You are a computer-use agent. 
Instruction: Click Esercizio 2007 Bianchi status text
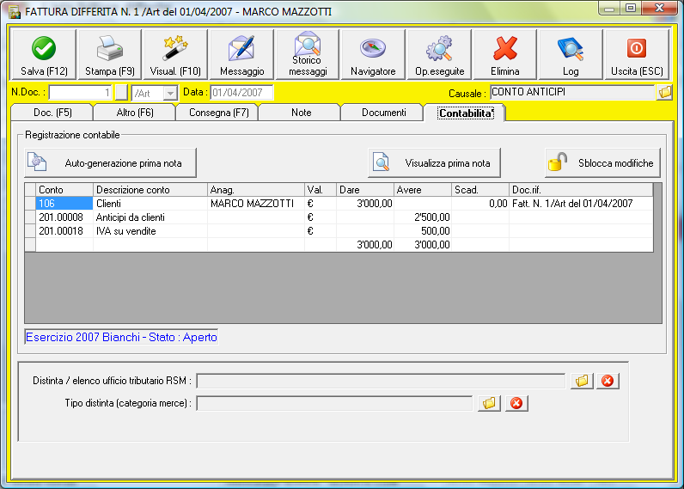click(x=121, y=337)
